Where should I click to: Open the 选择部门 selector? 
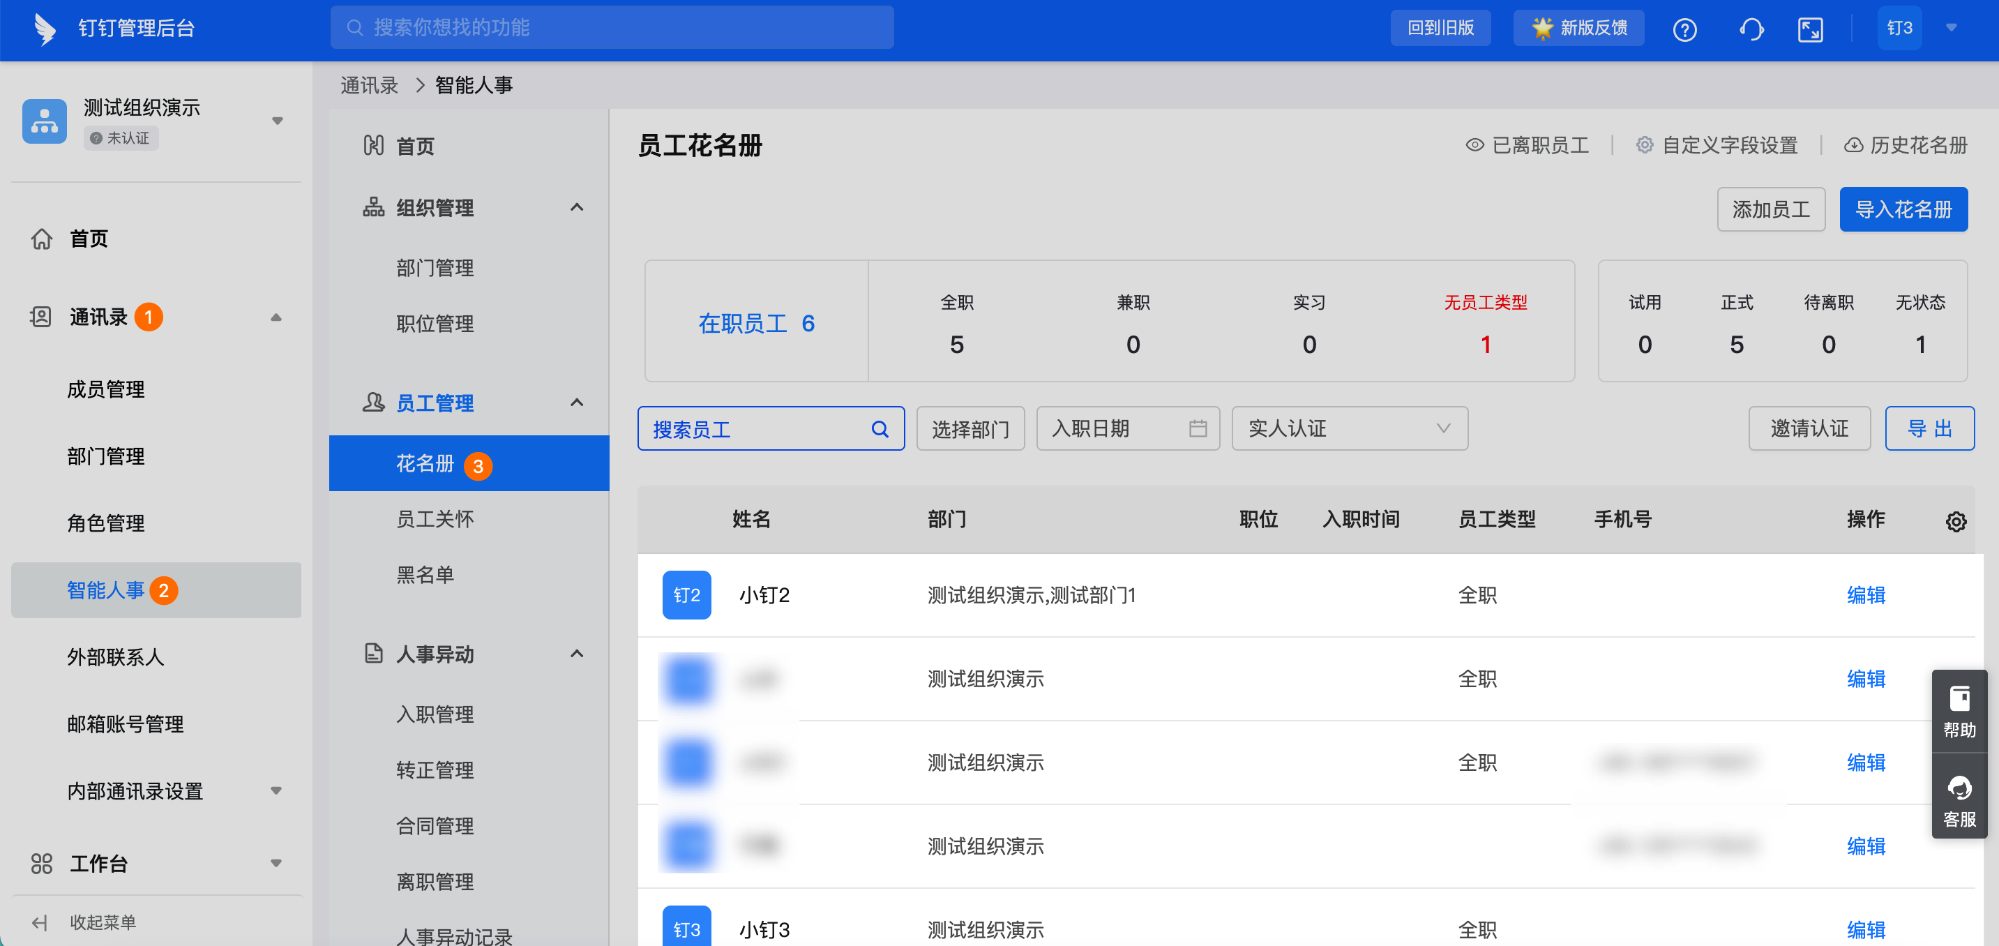coord(970,428)
